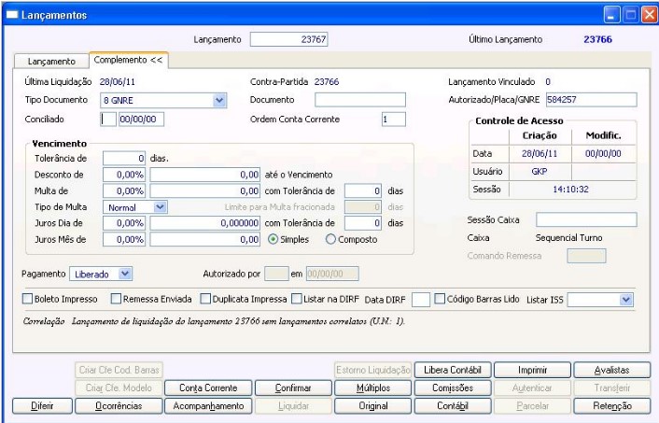Viewport: 659px width, 423px height.
Task: Open the Tipo Documento dropdown
Action: 220,100
